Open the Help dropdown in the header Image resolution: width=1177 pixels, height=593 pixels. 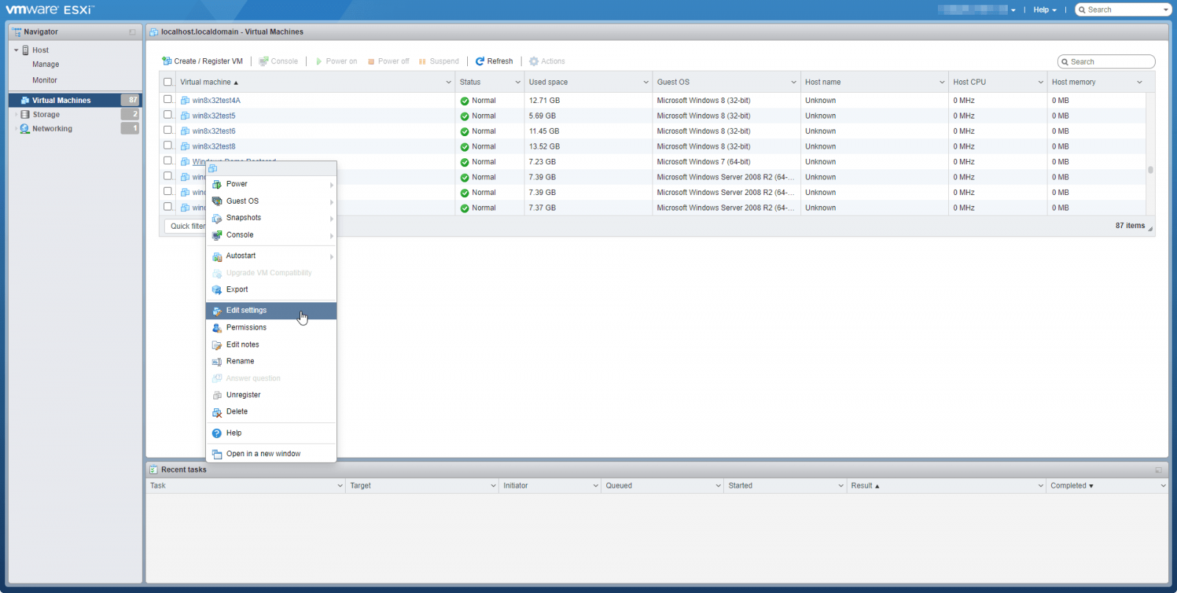1045,10
